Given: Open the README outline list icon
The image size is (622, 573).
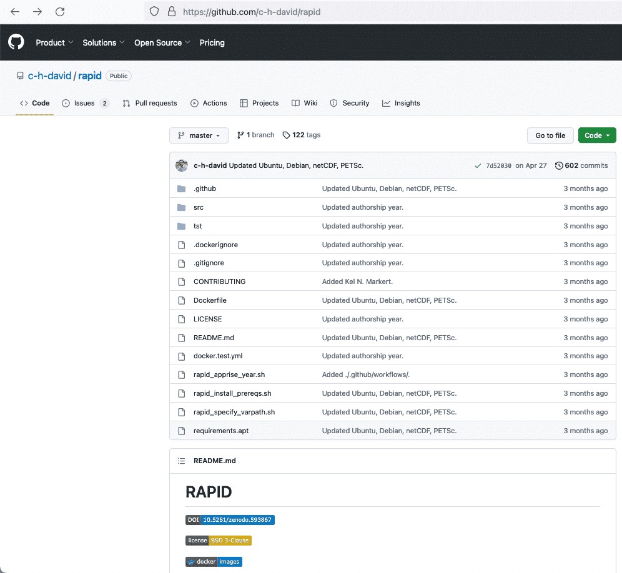Looking at the screenshot, I should [181, 461].
